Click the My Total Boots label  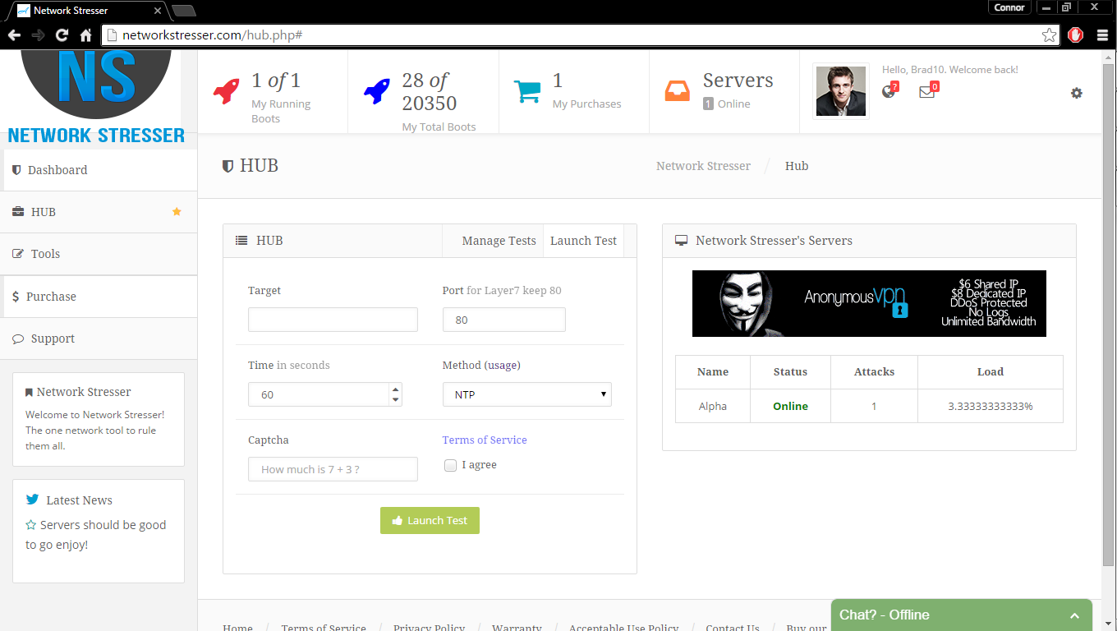coord(439,127)
